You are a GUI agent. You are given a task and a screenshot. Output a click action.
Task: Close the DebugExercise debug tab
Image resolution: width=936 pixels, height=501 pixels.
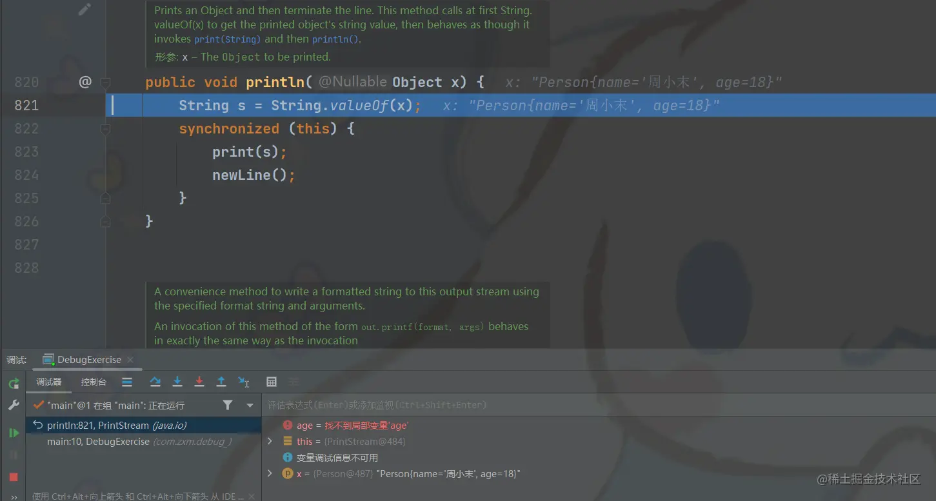130,360
